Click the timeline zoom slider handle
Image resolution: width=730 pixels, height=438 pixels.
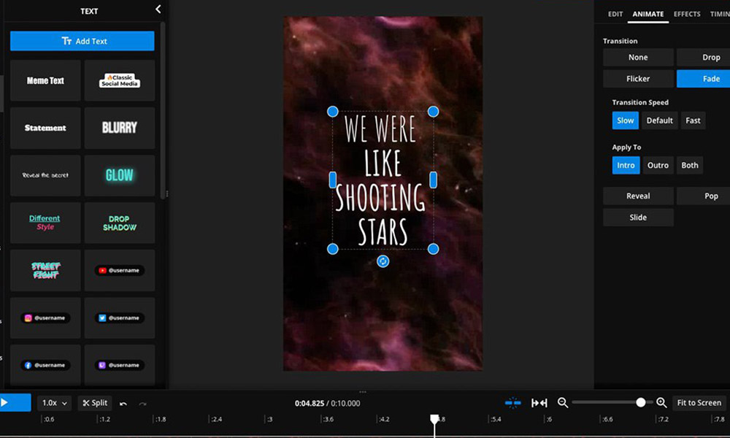pos(641,402)
